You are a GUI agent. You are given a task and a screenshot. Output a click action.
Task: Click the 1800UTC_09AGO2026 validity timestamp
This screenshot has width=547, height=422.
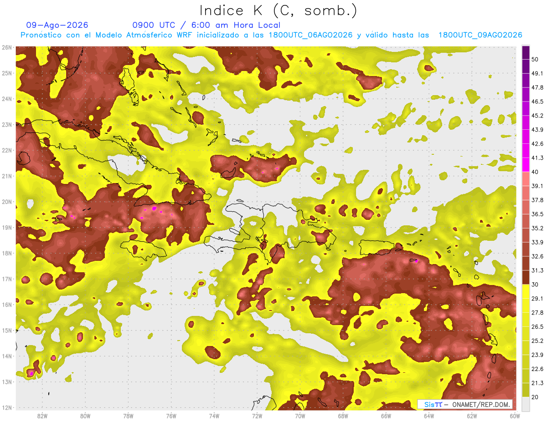pos(480,35)
